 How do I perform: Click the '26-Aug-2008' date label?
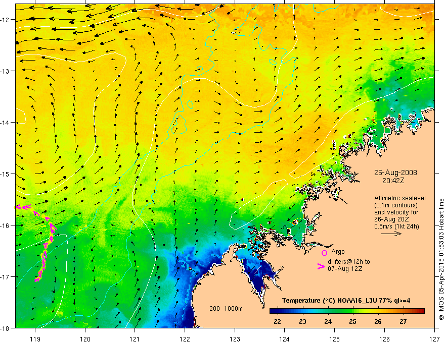[395, 173]
